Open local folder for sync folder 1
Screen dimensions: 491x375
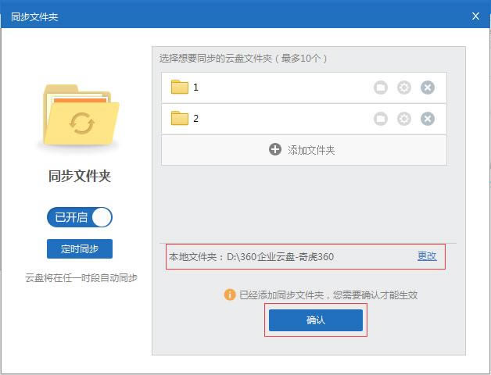point(380,87)
